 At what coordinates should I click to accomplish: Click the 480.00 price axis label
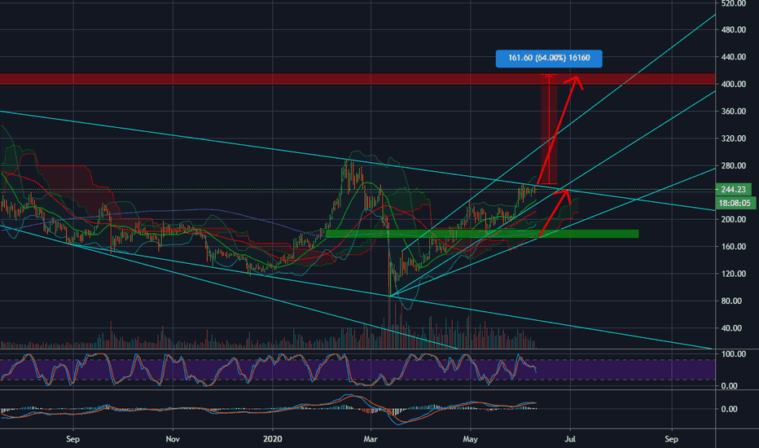pos(733,29)
